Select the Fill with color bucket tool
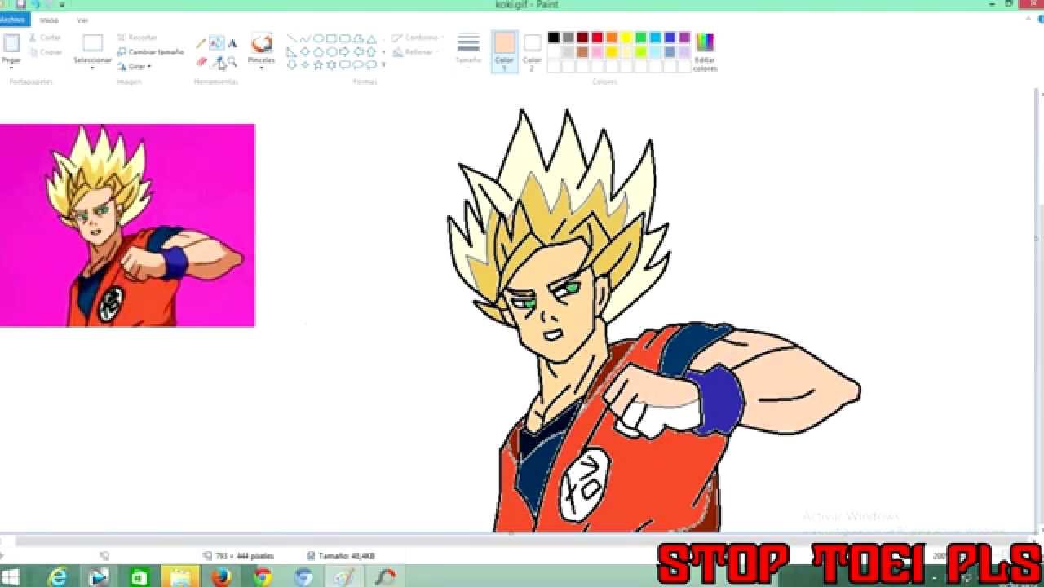Viewport: 1044px width, 587px height. coord(216,43)
